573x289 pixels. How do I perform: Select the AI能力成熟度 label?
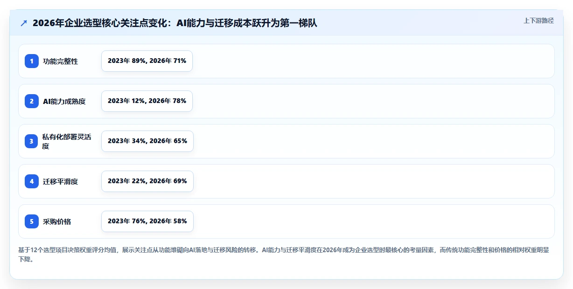[64, 101]
